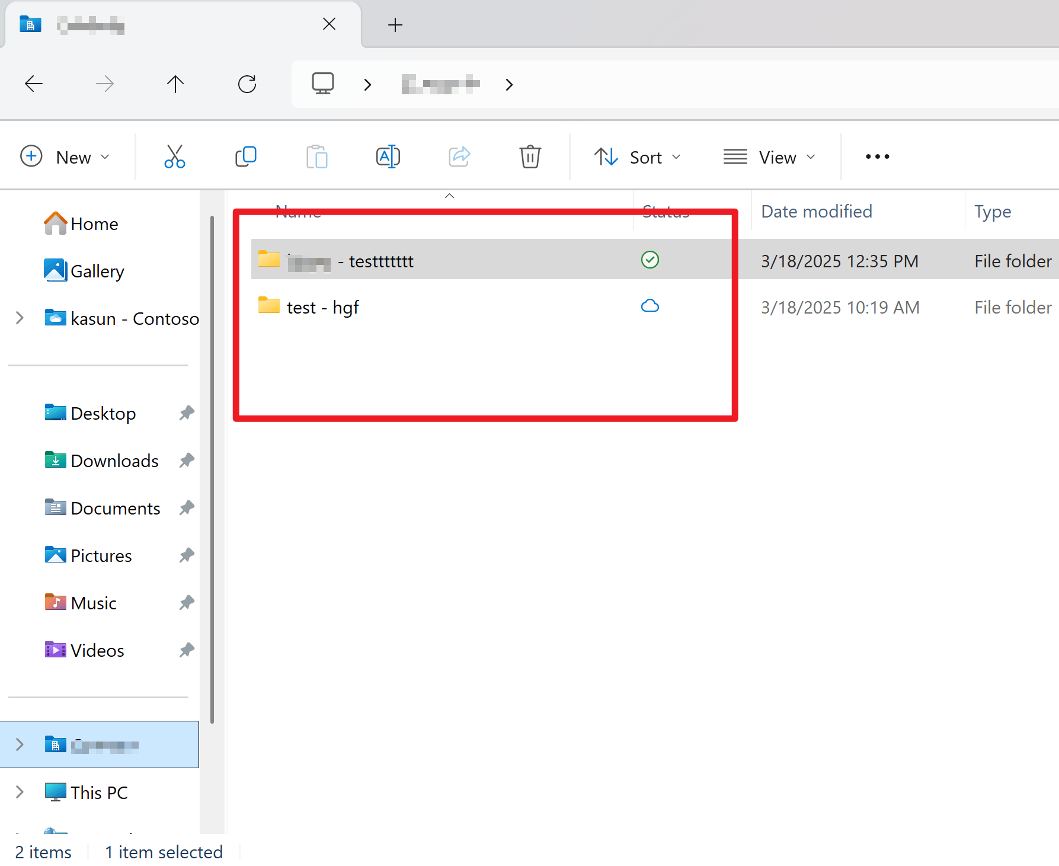
Task: Open the Pictures quick access folder
Action: (88, 555)
